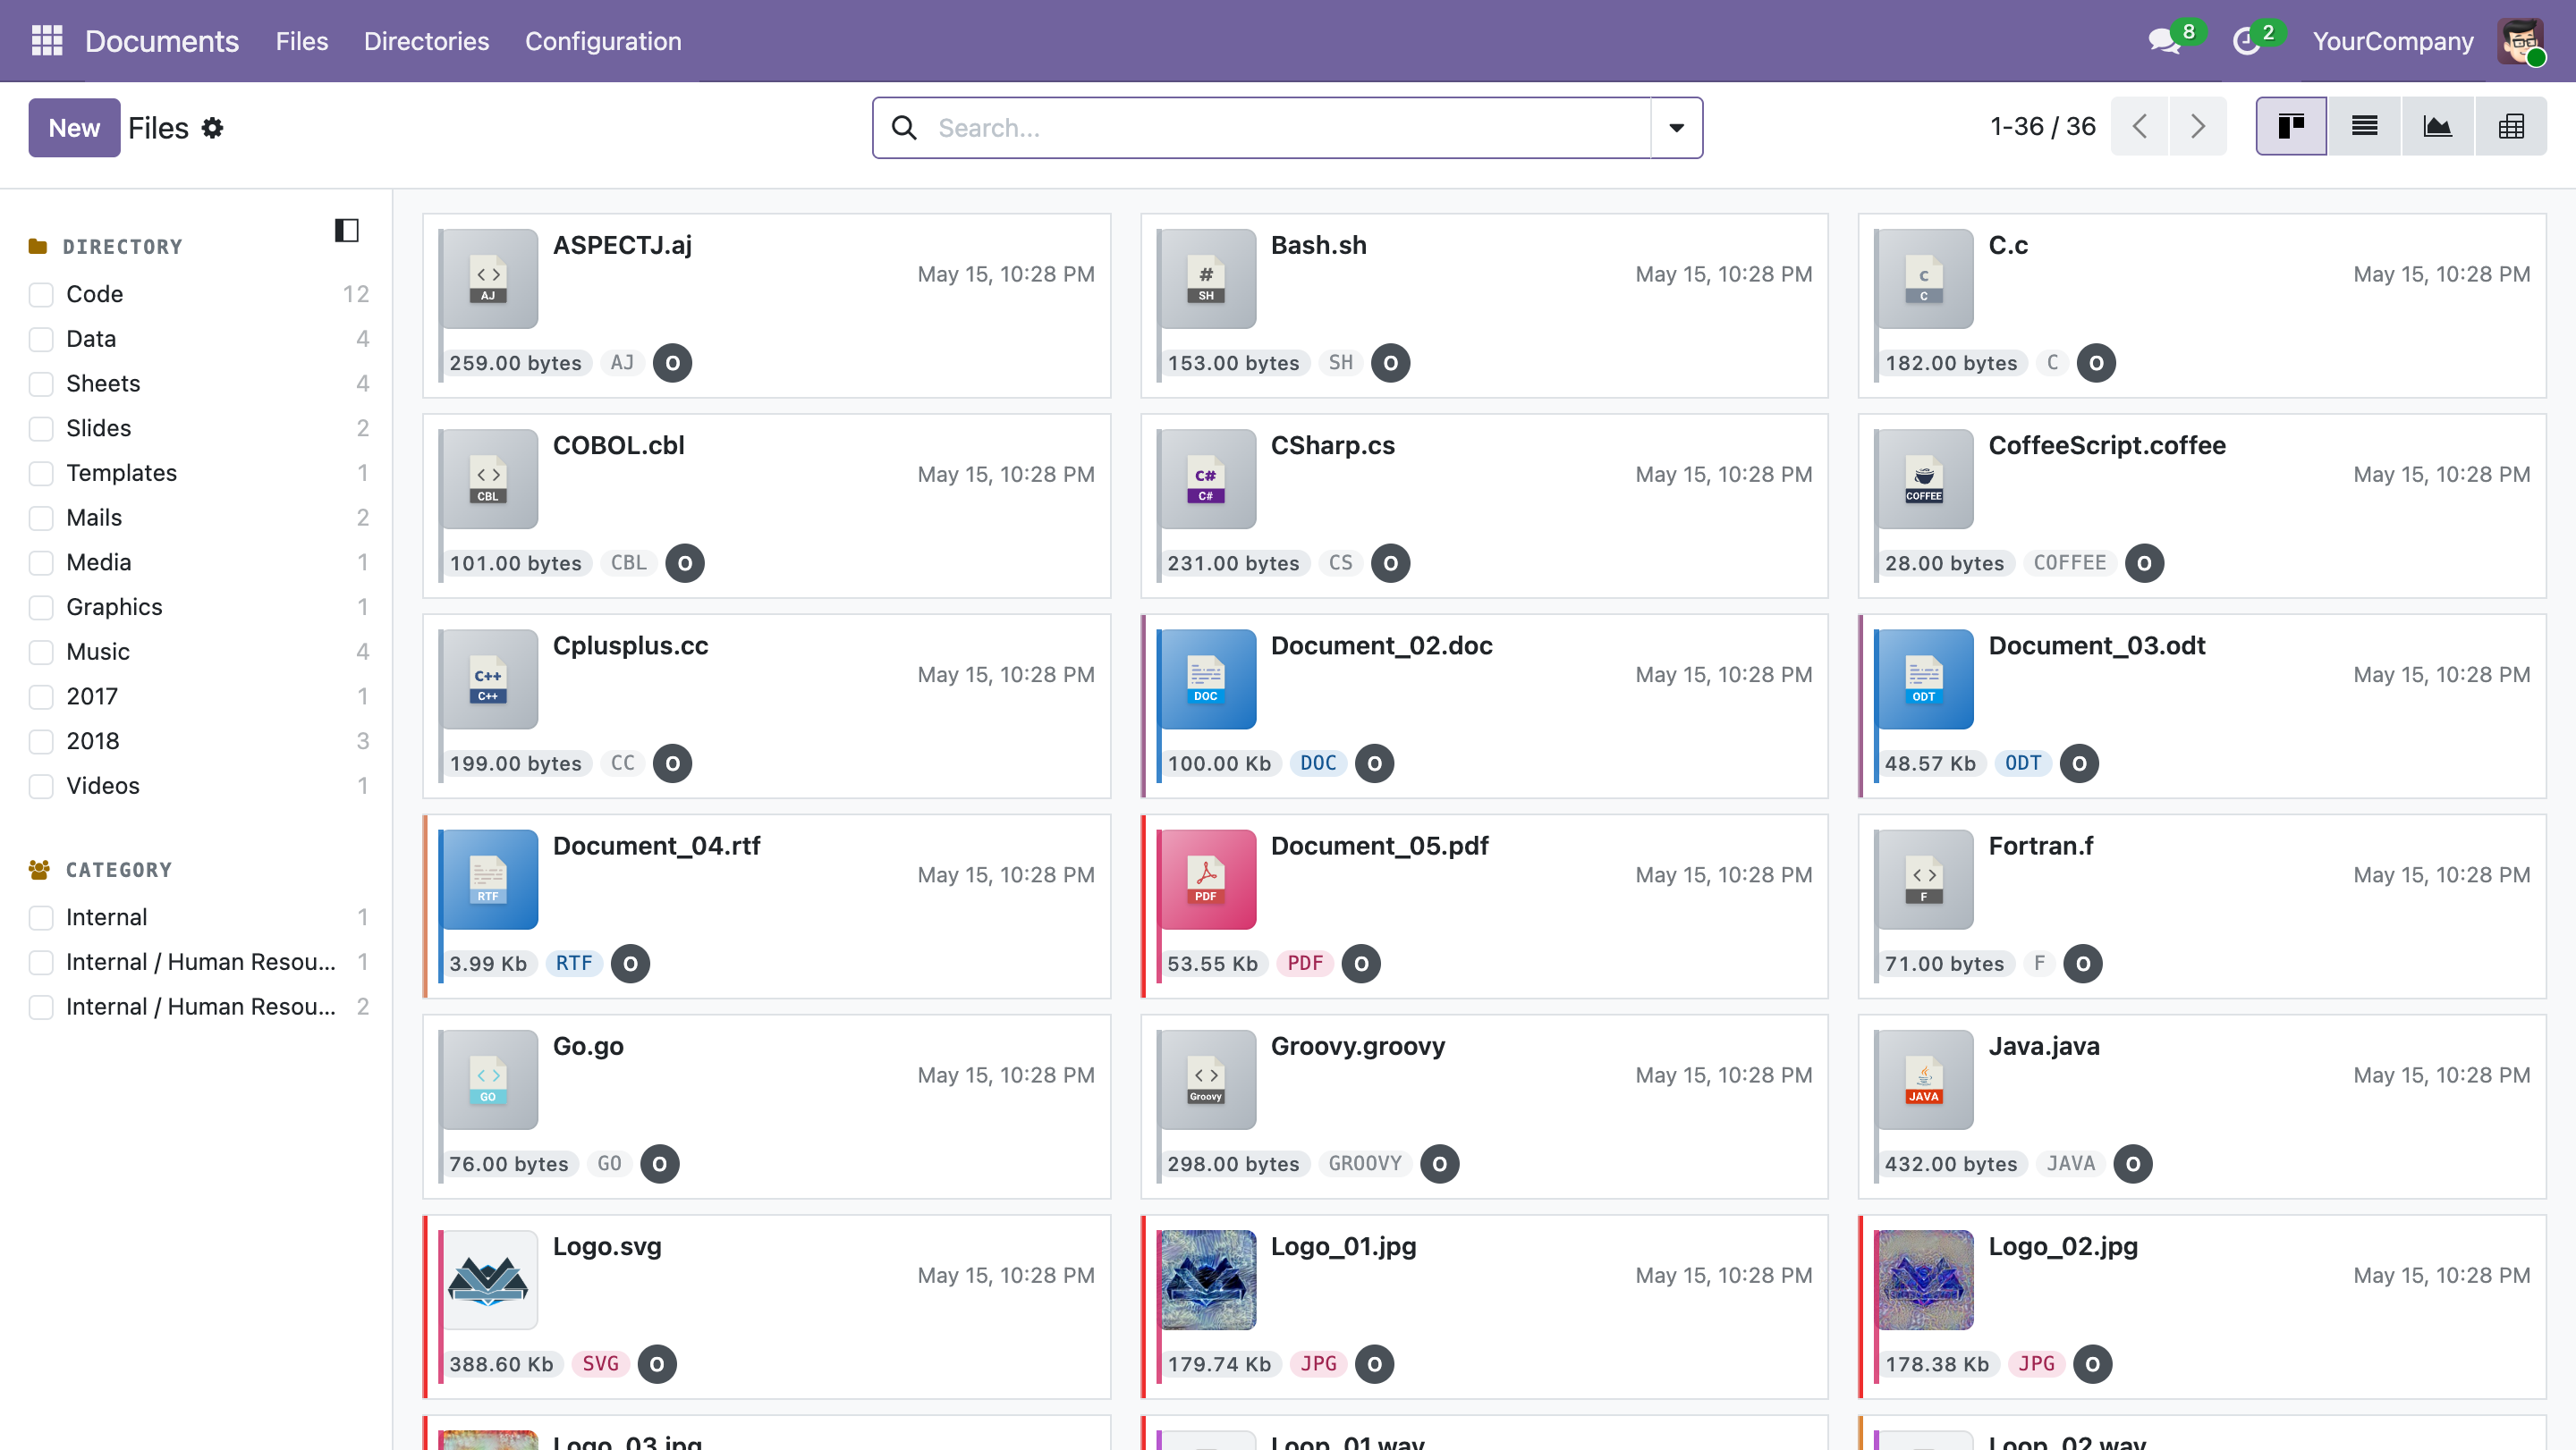Click the SVG tag on Logo.svg
2576x1450 pixels.
(x=601, y=1364)
